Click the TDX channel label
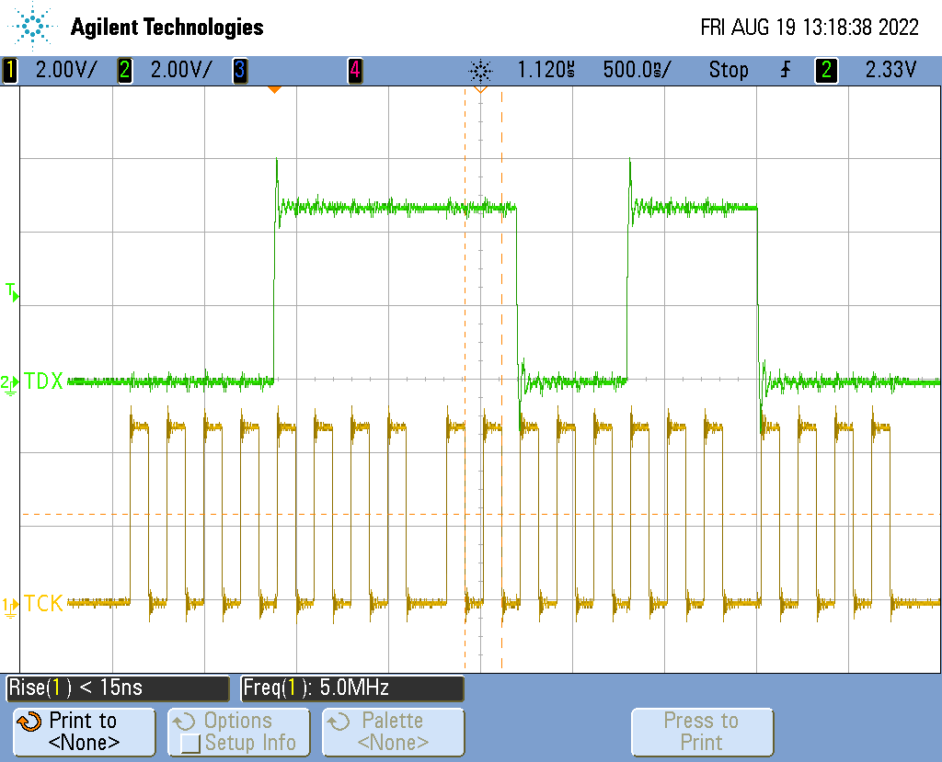Image resolution: width=942 pixels, height=762 pixels. coord(43,381)
